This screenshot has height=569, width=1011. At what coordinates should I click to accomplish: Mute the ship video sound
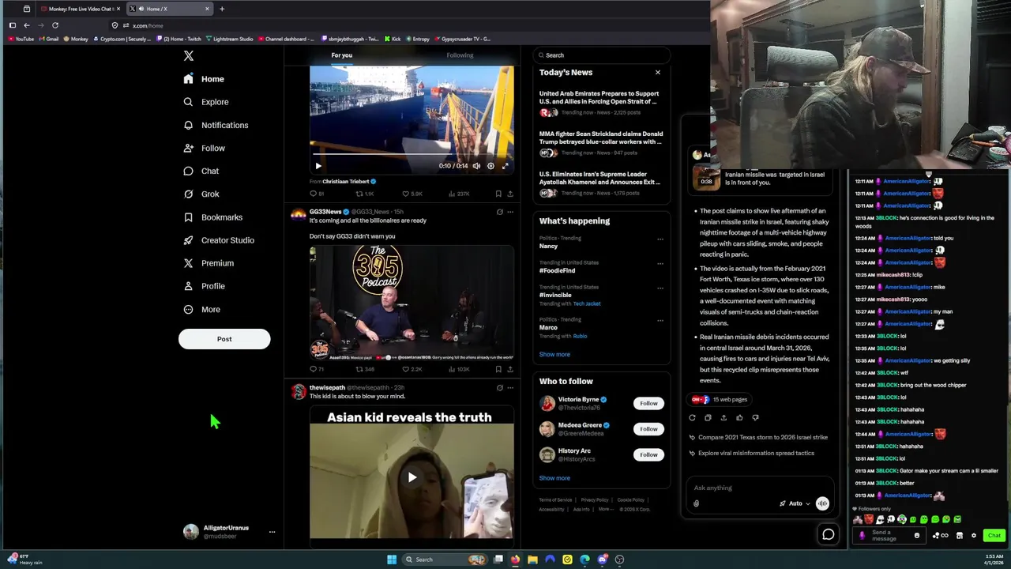(476, 166)
